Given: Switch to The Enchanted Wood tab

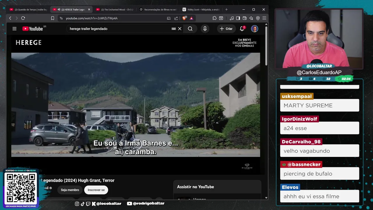Looking at the screenshot, I should [x=115, y=9].
